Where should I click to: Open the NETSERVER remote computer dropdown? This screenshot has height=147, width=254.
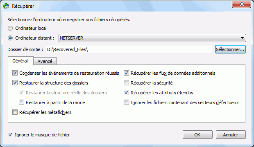(x=152, y=38)
